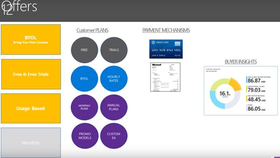Click the PAYMENT MECHANISMS heading
The width and height of the screenshot is (280, 158).
coord(166,30)
